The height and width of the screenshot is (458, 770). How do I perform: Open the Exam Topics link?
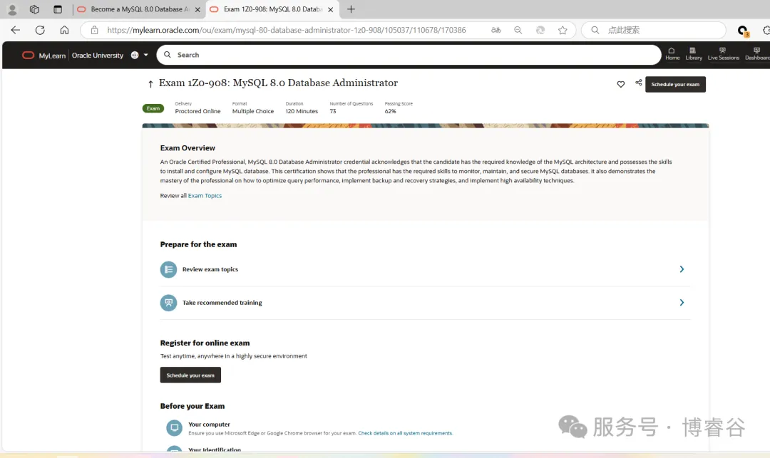[x=205, y=196]
